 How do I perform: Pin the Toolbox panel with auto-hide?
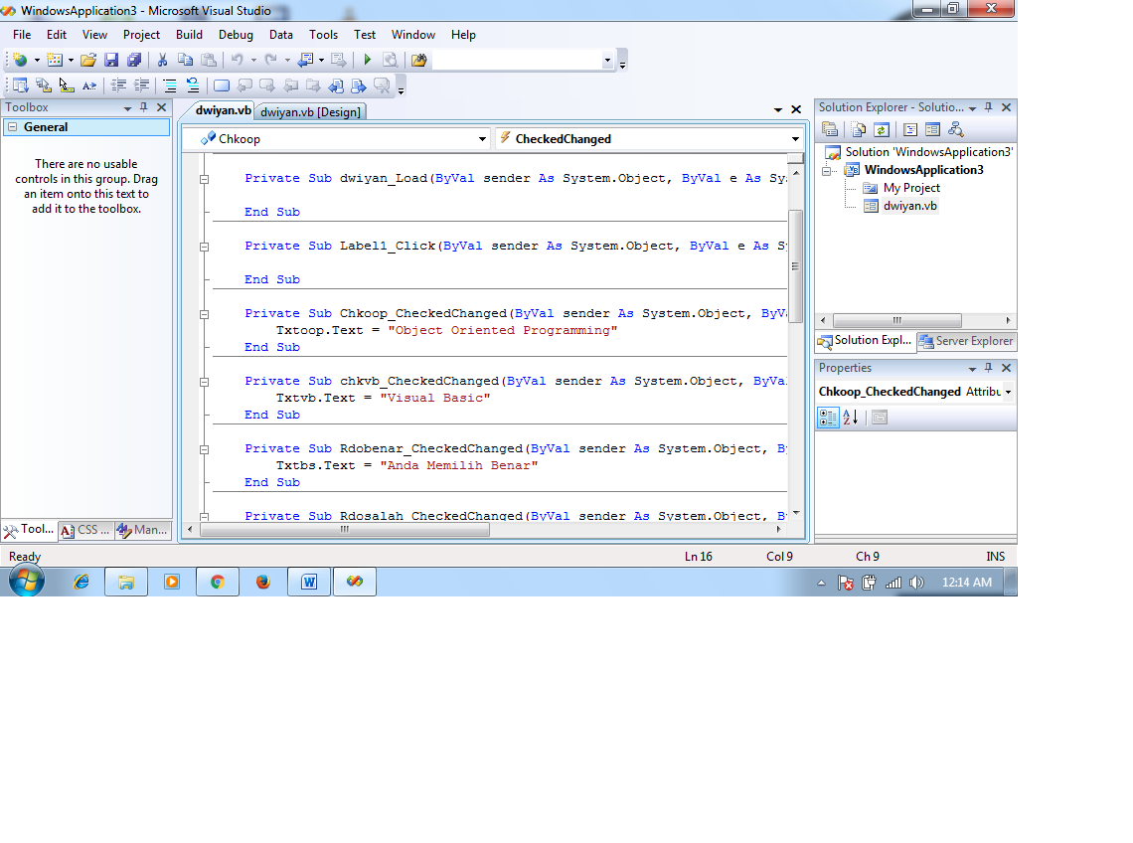click(x=144, y=107)
